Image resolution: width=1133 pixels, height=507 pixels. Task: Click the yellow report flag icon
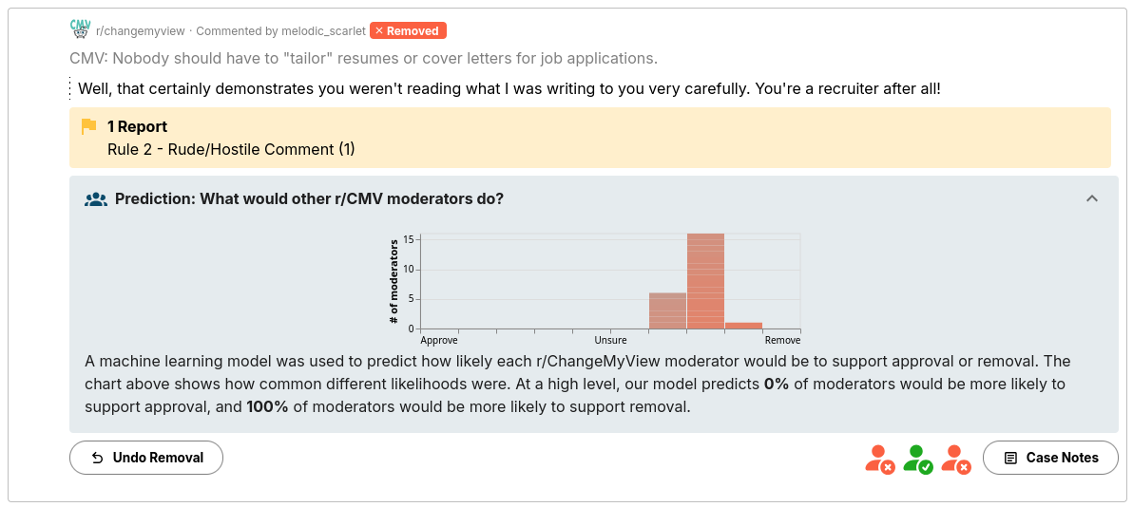89,127
